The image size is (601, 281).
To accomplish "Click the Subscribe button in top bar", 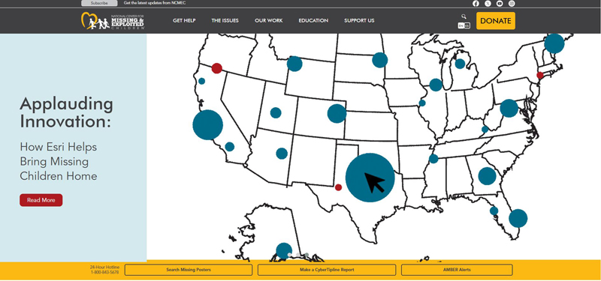I will (99, 3).
